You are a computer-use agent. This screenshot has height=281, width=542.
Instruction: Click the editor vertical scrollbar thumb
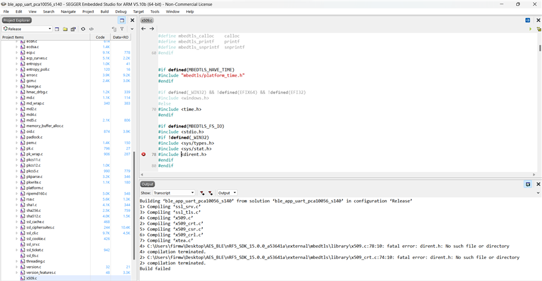click(x=540, y=48)
